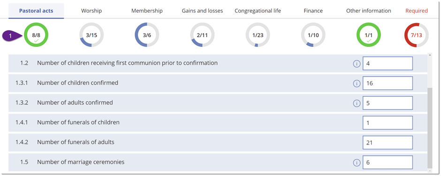Click the 3/15 Worship progress ring

[x=91, y=35]
